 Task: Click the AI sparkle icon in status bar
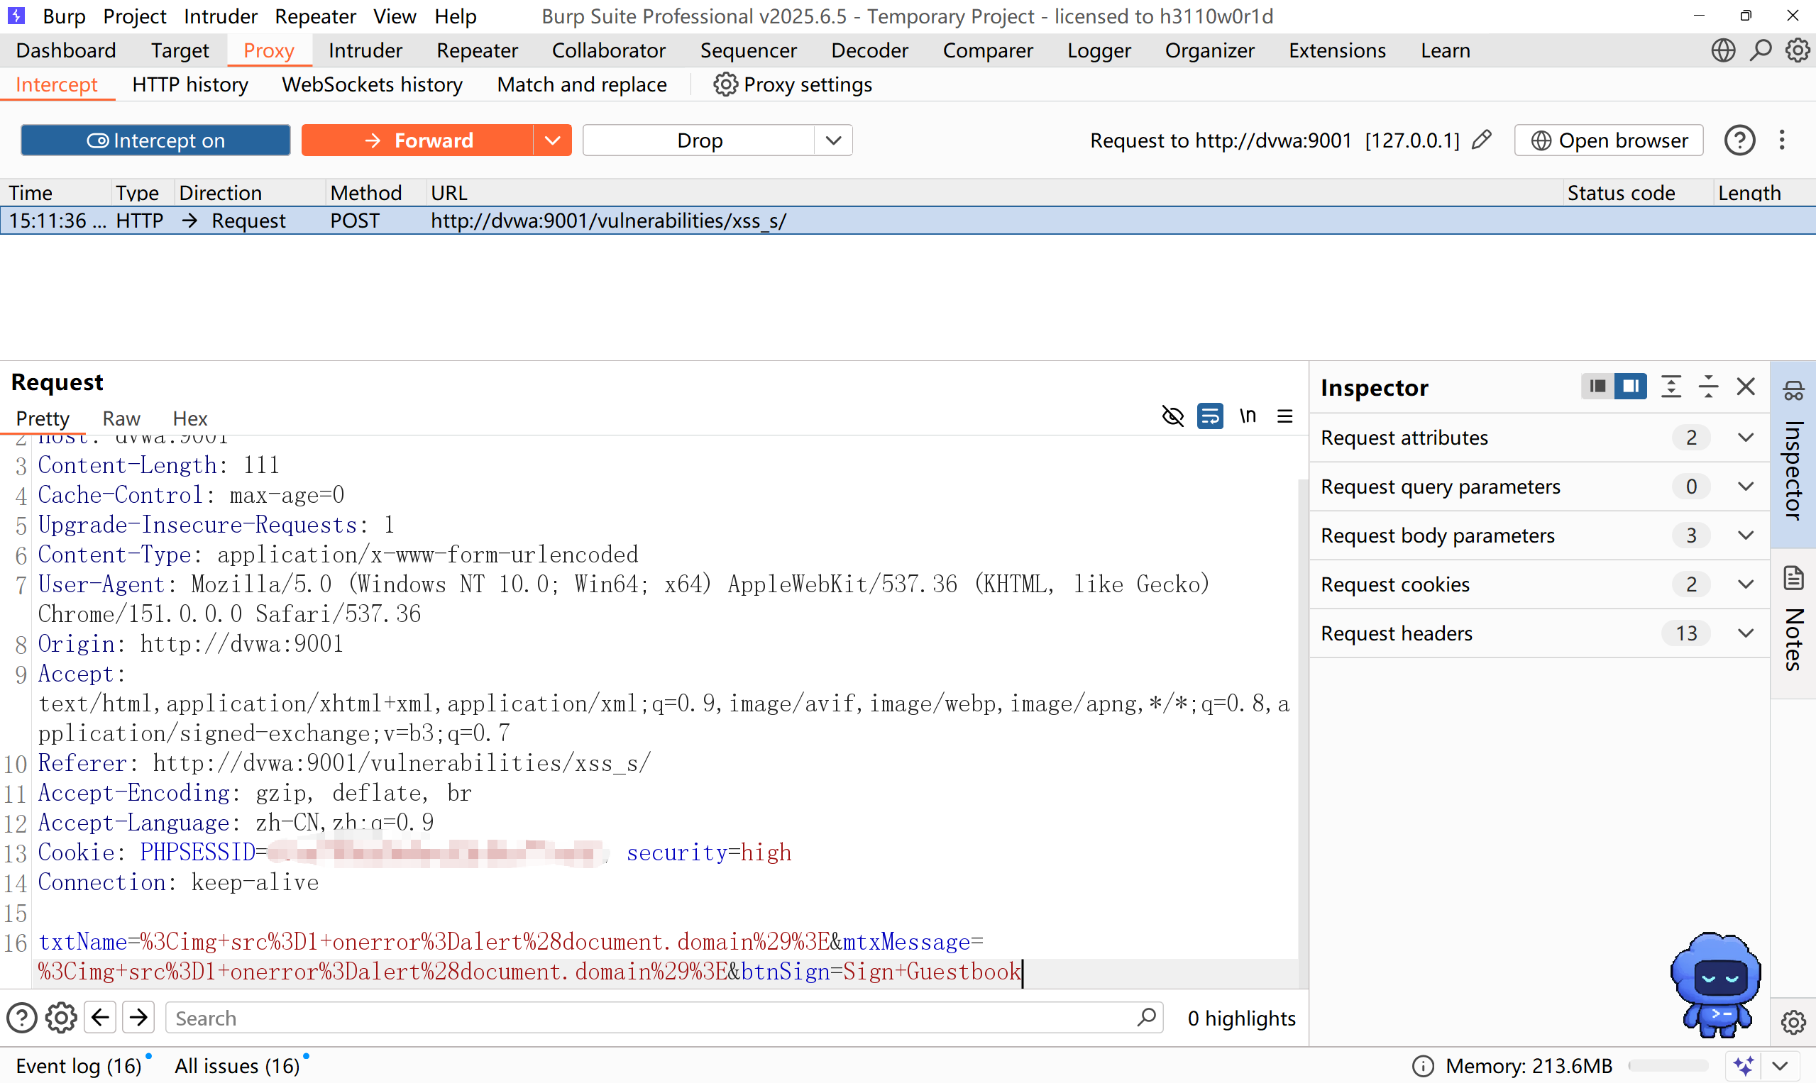[1744, 1065]
